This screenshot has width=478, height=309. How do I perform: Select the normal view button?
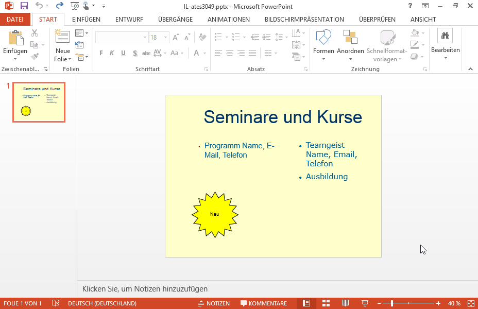click(x=306, y=303)
